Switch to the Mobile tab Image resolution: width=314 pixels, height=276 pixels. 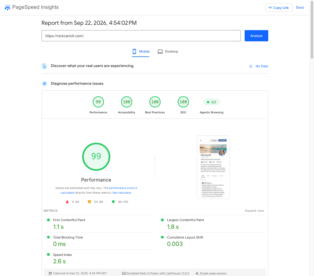click(x=141, y=51)
